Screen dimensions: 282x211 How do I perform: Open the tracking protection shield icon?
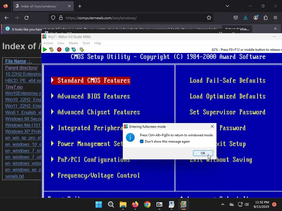coord(53,18)
